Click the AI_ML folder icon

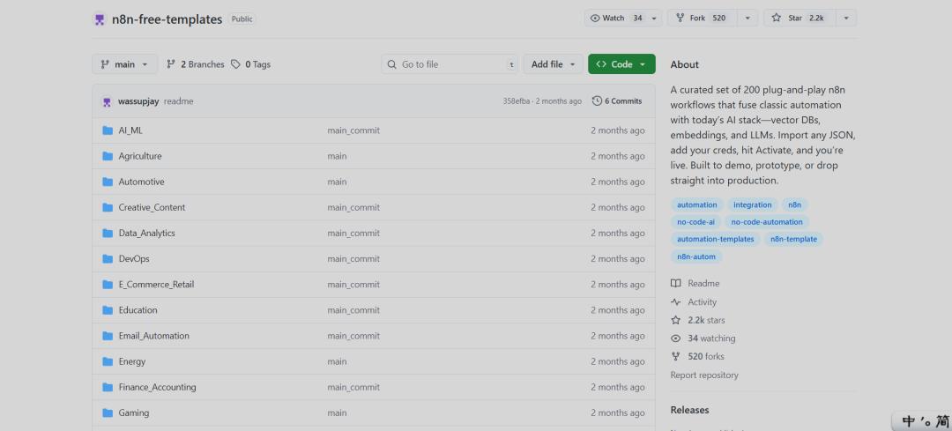point(108,130)
